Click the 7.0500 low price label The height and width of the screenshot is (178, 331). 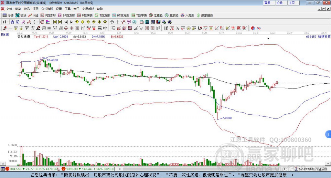tap(227, 118)
